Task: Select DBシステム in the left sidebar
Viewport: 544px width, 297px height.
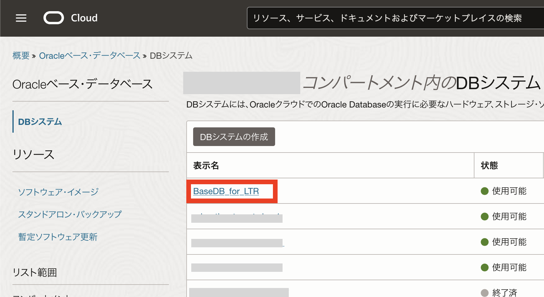Action: click(40, 122)
